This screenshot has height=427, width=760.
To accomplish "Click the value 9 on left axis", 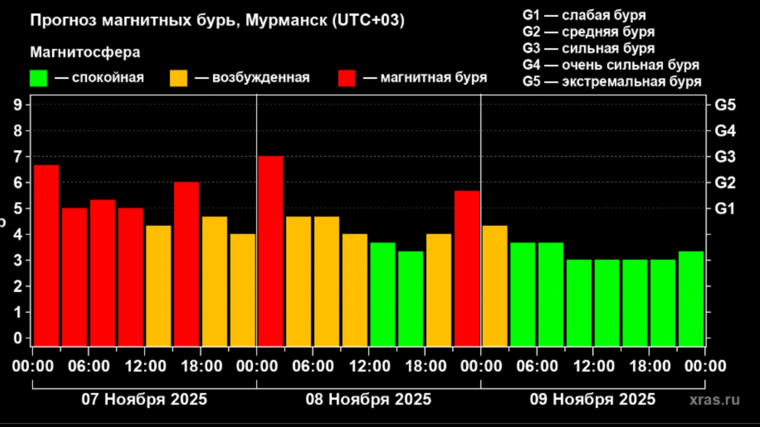I will 18,105.
